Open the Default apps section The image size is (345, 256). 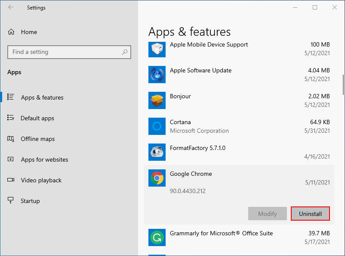(37, 118)
